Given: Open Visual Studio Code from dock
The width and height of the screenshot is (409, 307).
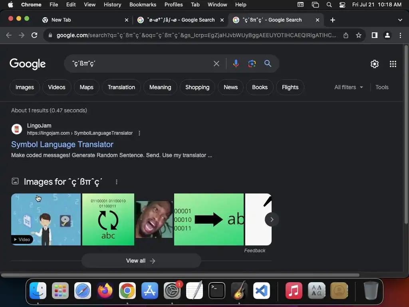Looking at the screenshot, I should click(x=261, y=291).
